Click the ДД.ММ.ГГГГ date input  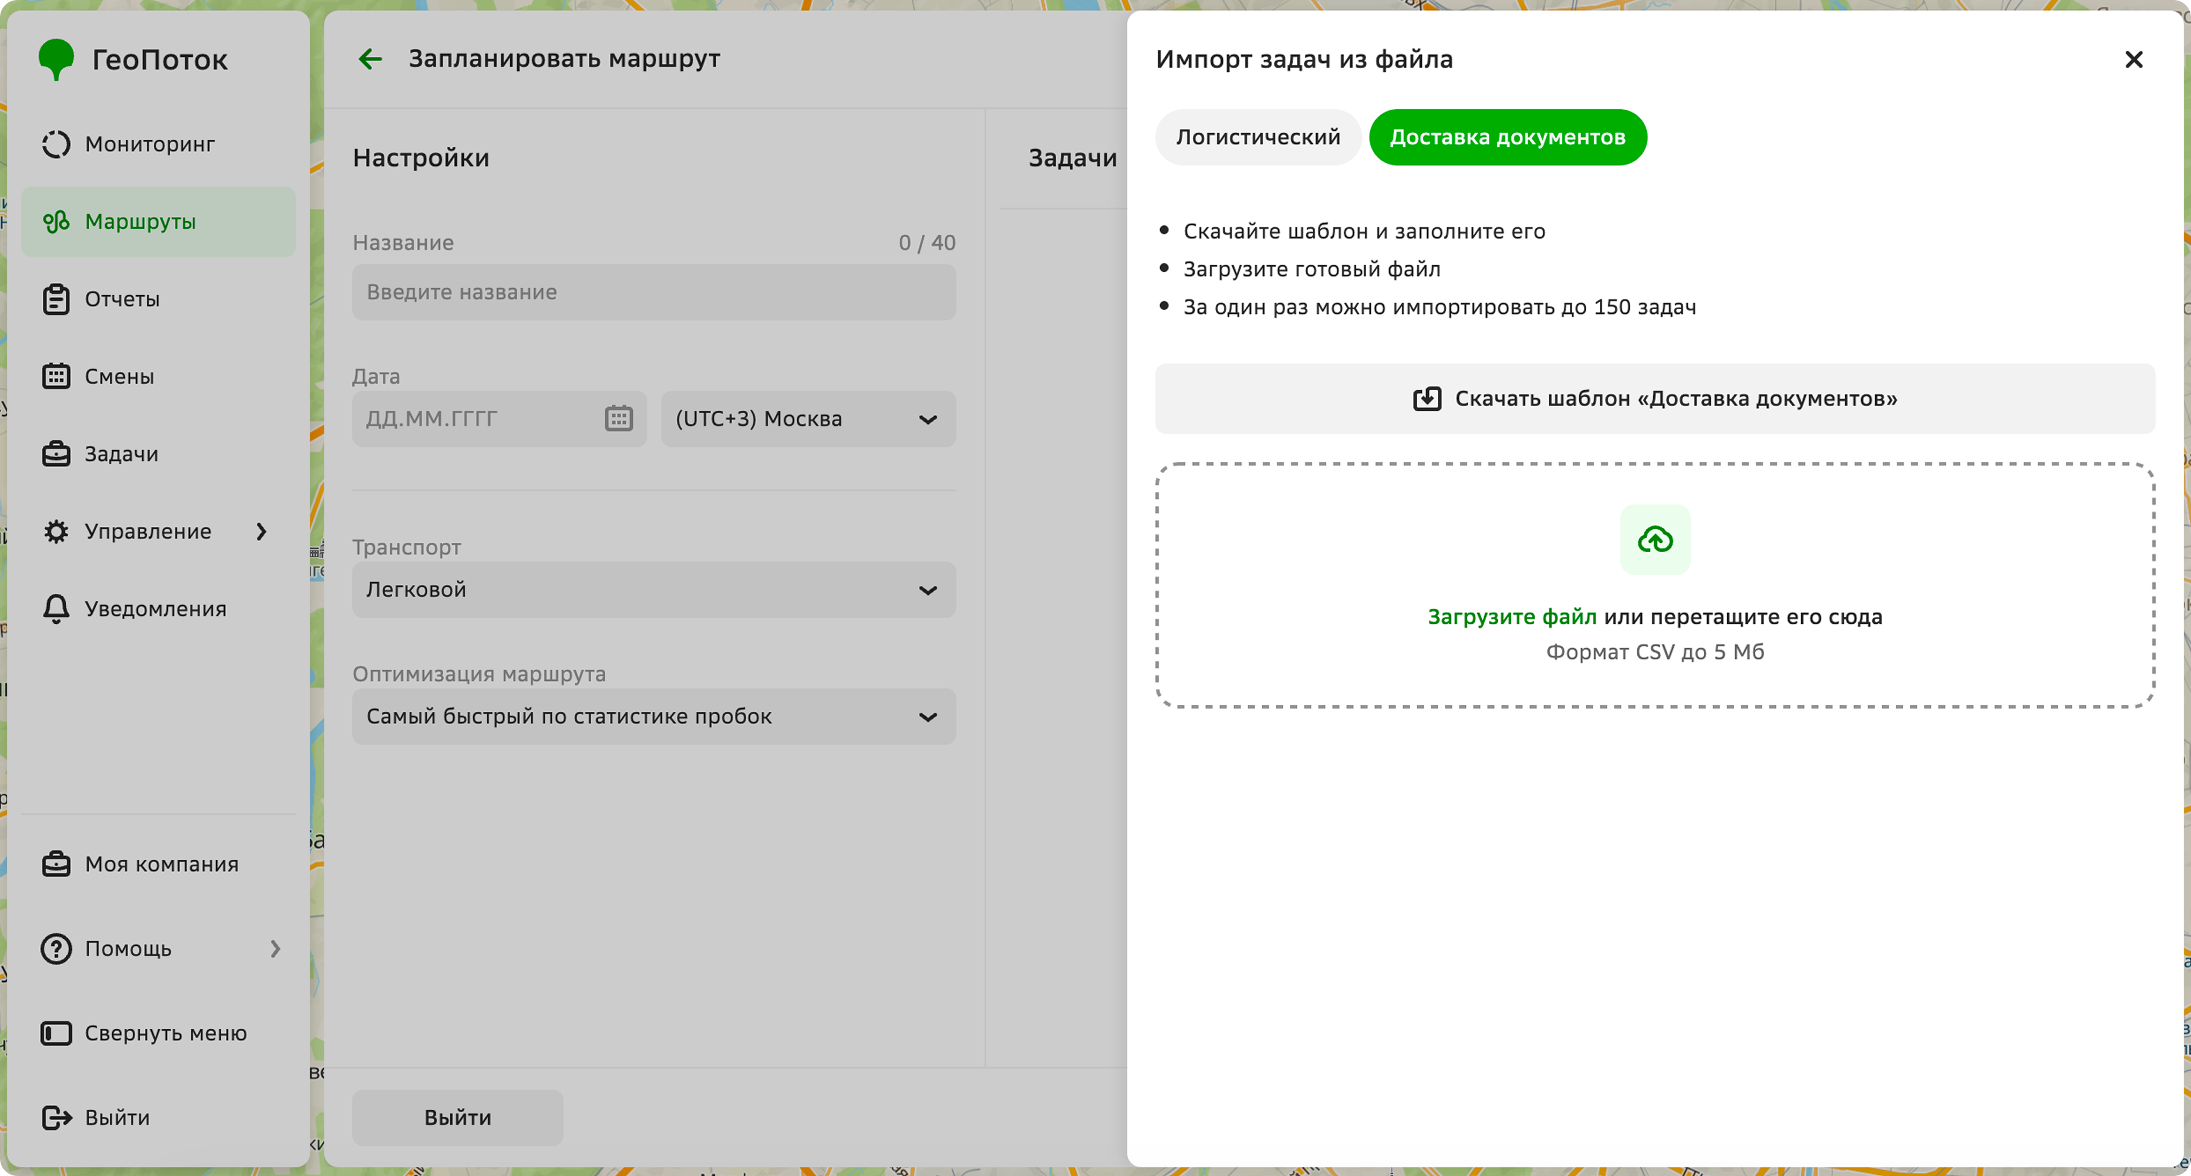pyautogui.click(x=499, y=418)
